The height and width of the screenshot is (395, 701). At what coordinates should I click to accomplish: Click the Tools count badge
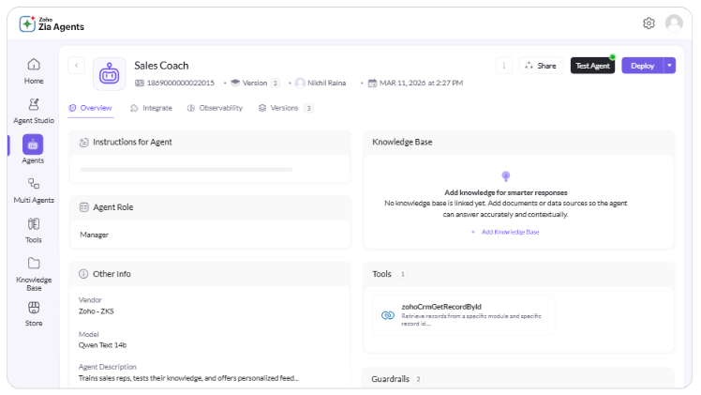click(x=402, y=274)
